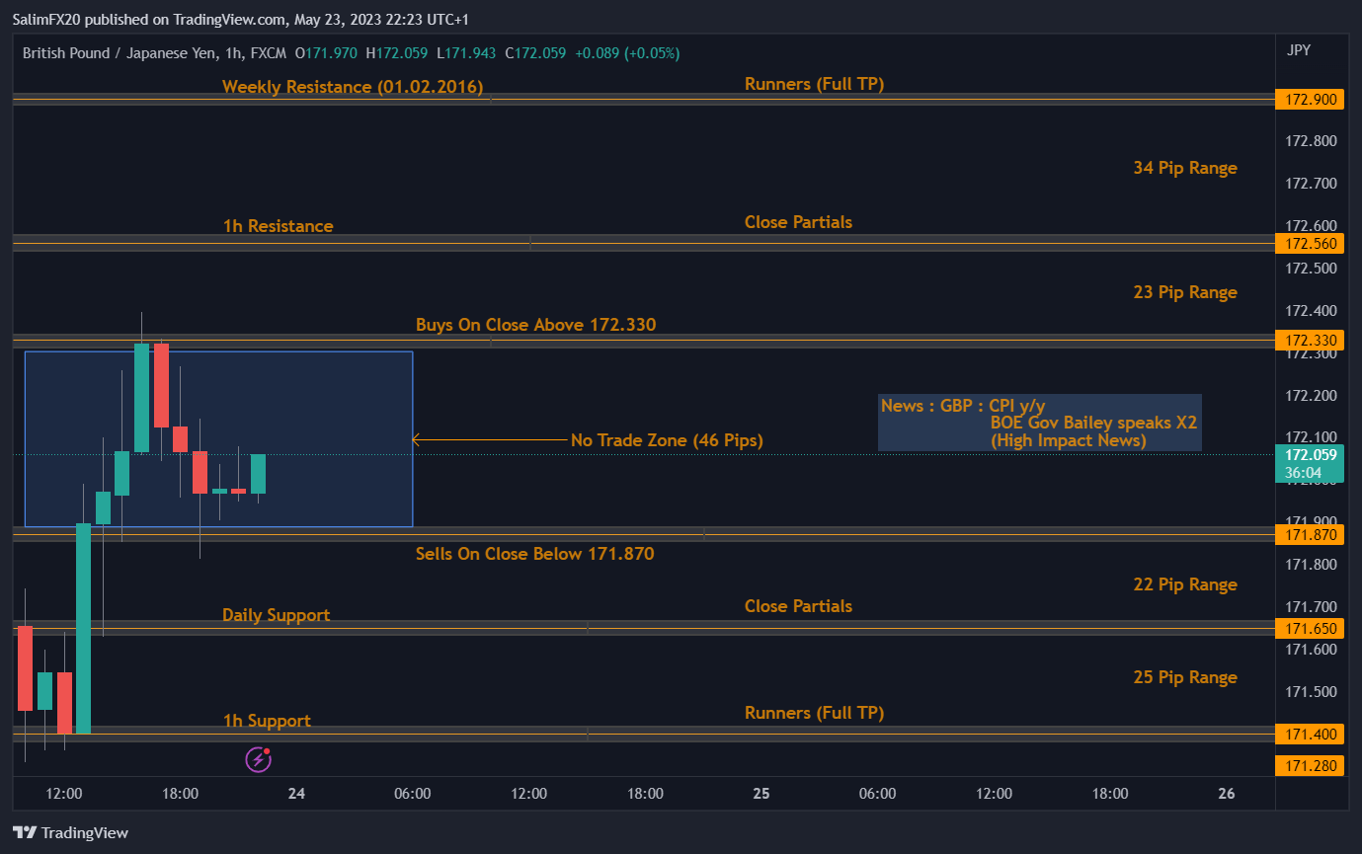Click the 1h Resistance text label
This screenshot has width=1362, height=854.
tap(278, 226)
